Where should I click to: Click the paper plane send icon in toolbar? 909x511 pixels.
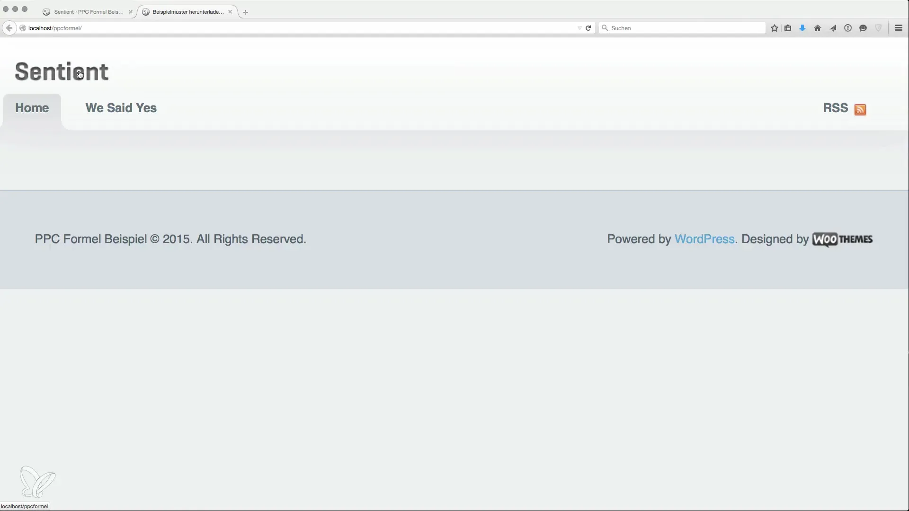pyautogui.click(x=833, y=28)
